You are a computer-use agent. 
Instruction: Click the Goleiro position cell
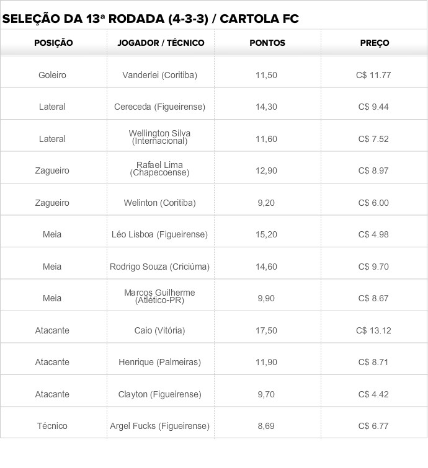click(x=52, y=75)
